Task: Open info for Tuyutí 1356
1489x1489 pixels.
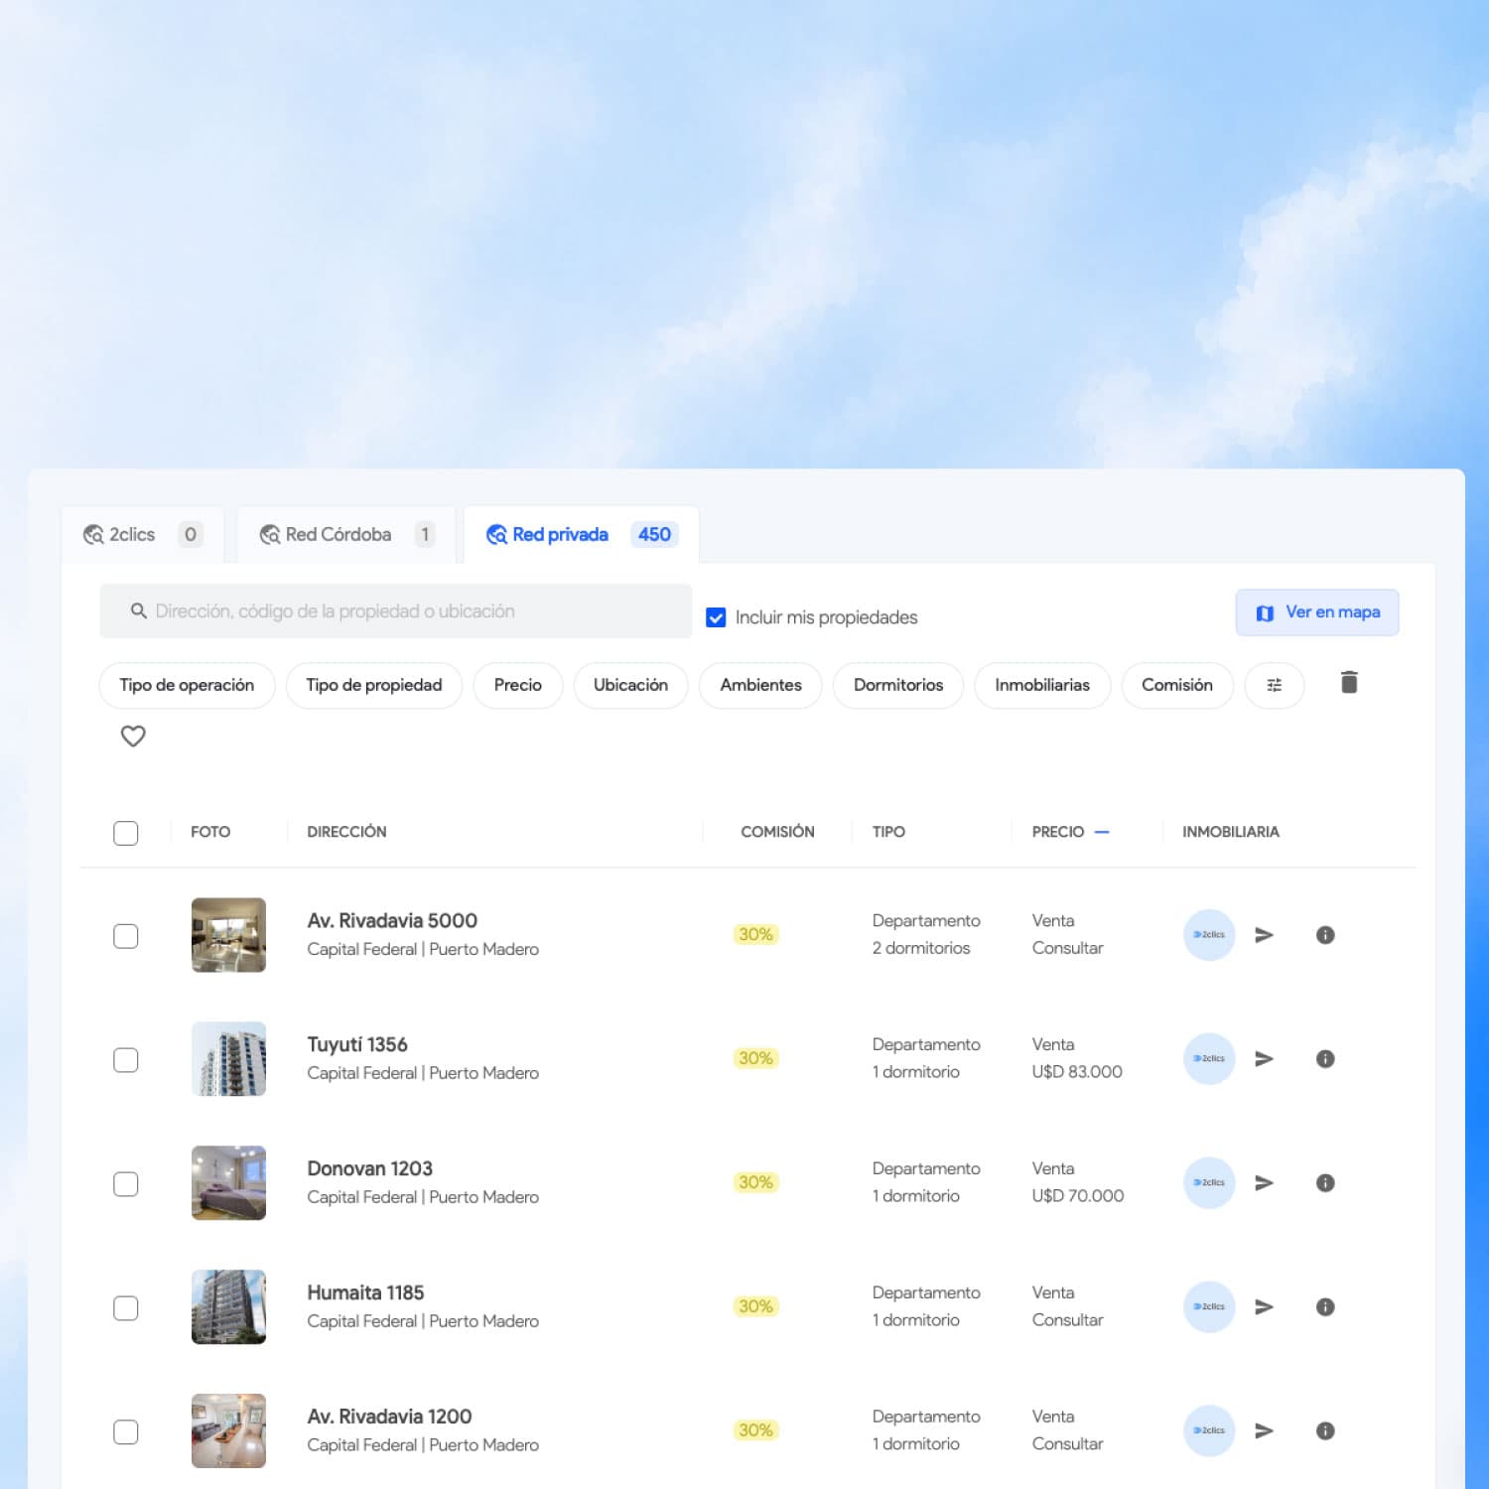Action: tap(1325, 1059)
